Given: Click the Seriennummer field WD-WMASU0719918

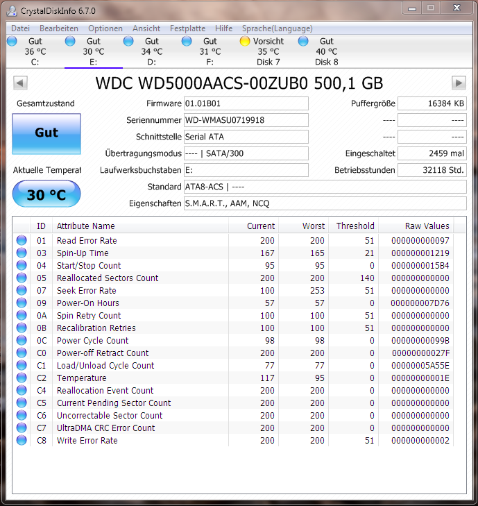Looking at the screenshot, I should click(x=246, y=120).
